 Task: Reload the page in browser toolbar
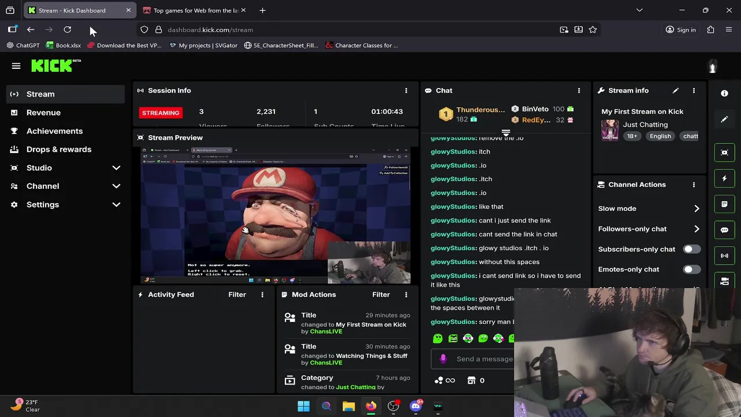point(67,30)
